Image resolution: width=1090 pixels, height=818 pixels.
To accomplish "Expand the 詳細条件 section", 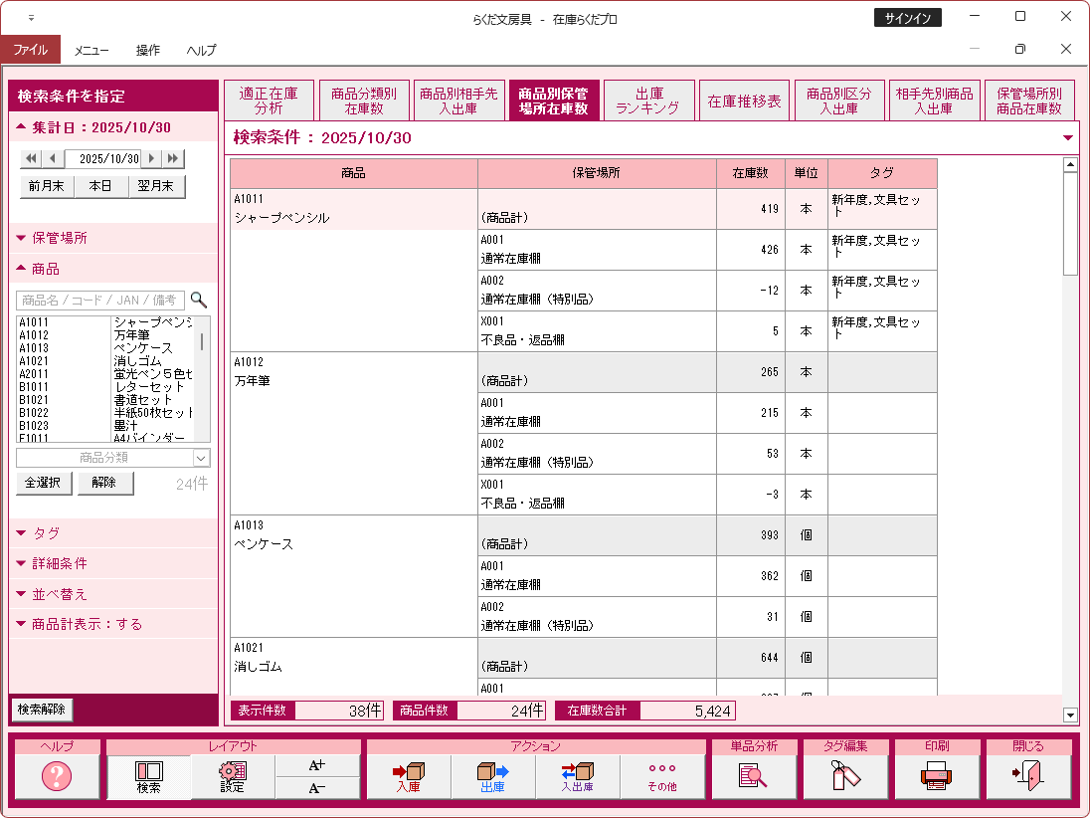I will (x=60, y=563).
